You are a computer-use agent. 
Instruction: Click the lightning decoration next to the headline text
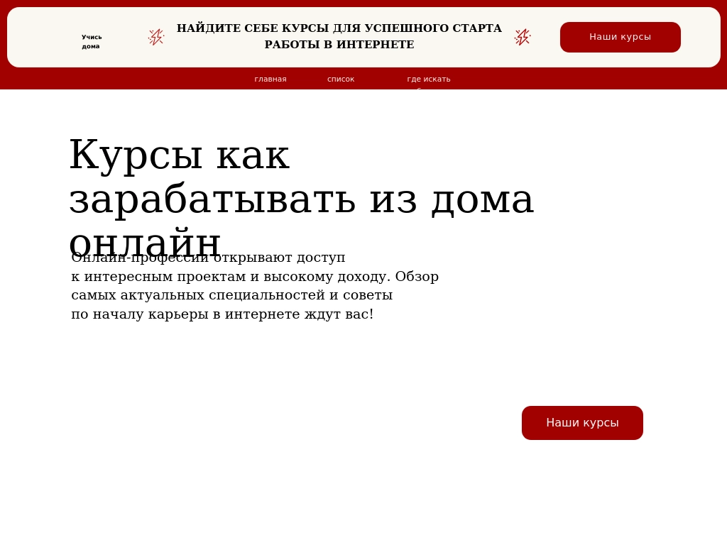tap(156, 36)
